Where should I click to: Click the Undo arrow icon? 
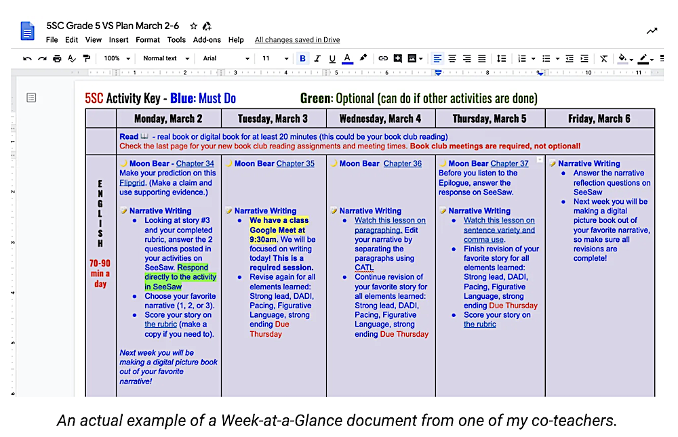pyautogui.click(x=27, y=58)
